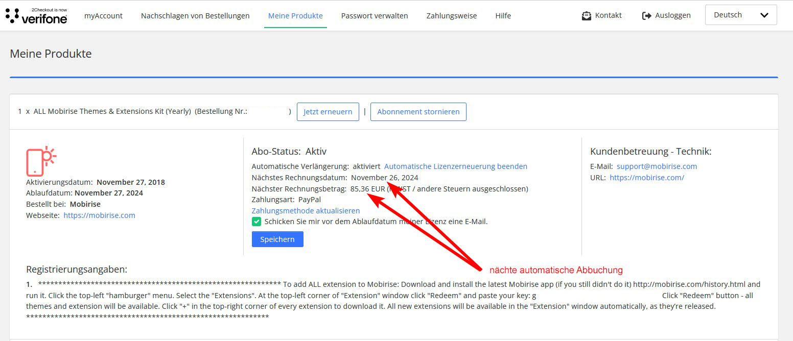Go to Nachschlagen von Bestellungen
The image size is (793, 341).
(195, 16)
